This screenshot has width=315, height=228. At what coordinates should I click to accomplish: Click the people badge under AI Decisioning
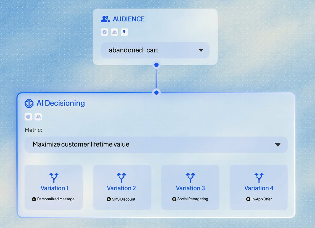click(x=38, y=117)
